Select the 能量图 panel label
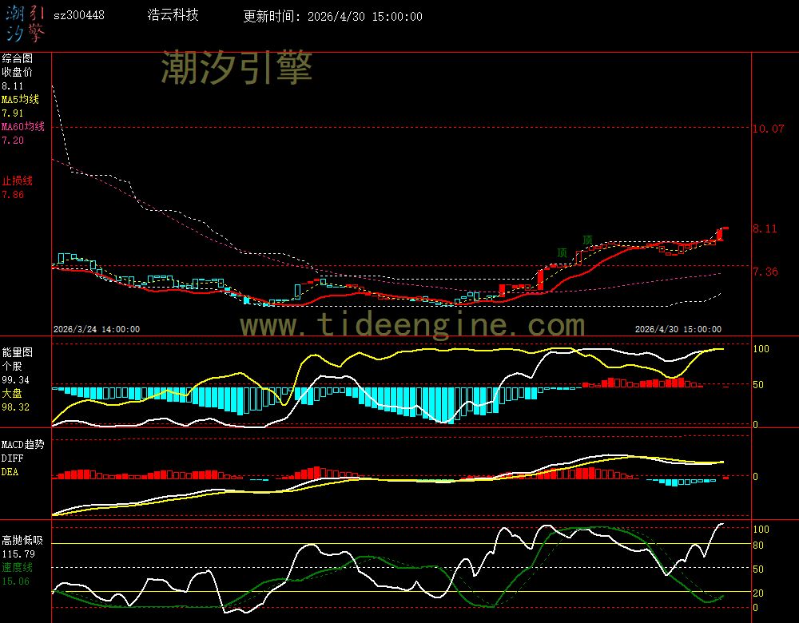Image resolution: width=799 pixels, height=623 pixels. [17, 351]
